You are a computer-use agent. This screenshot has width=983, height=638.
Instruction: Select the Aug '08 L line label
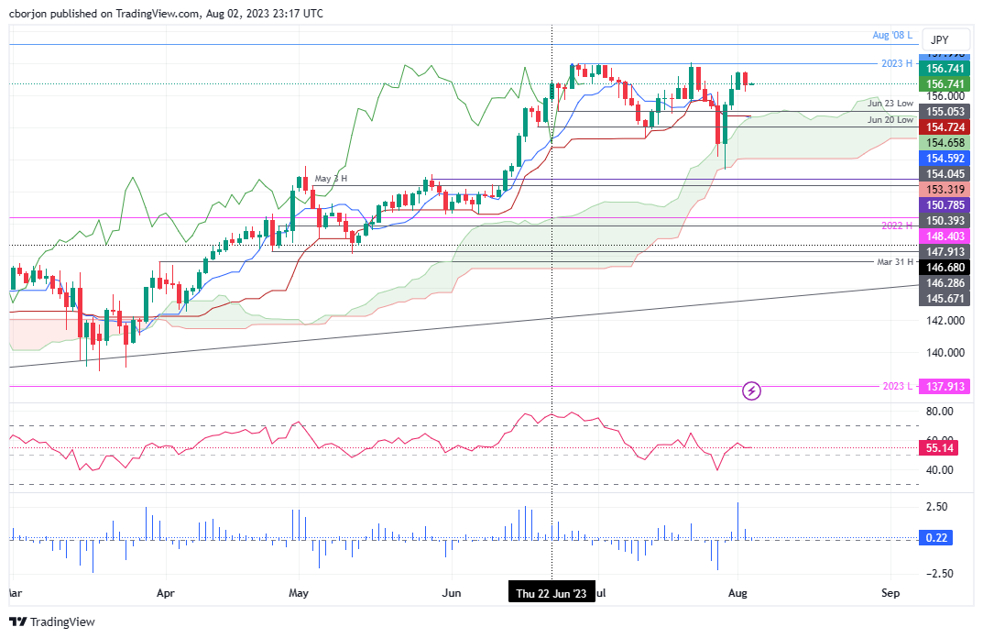892,35
